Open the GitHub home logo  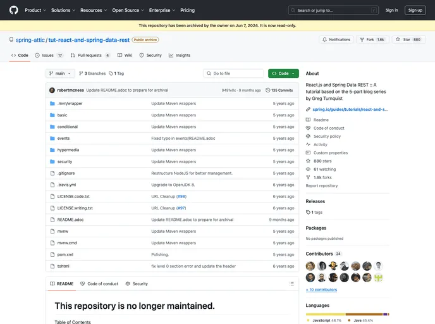[x=14, y=10]
